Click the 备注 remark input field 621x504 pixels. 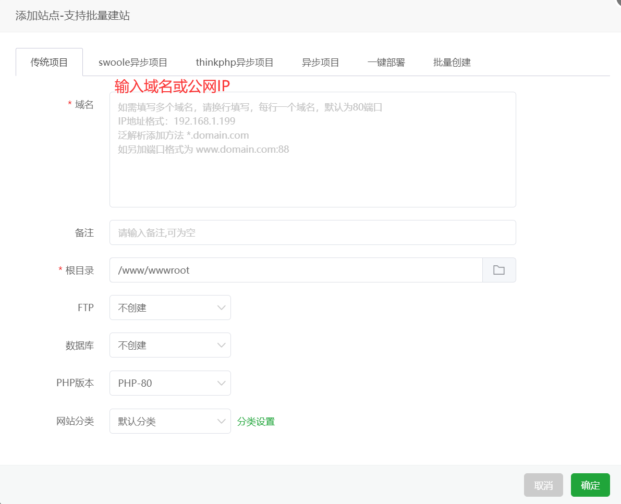pos(312,232)
